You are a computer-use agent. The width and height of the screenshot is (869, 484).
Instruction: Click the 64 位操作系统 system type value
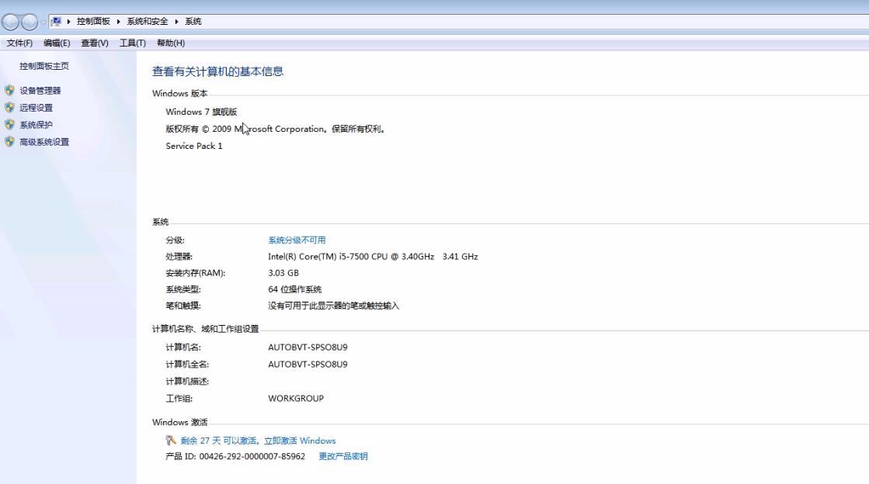point(295,289)
